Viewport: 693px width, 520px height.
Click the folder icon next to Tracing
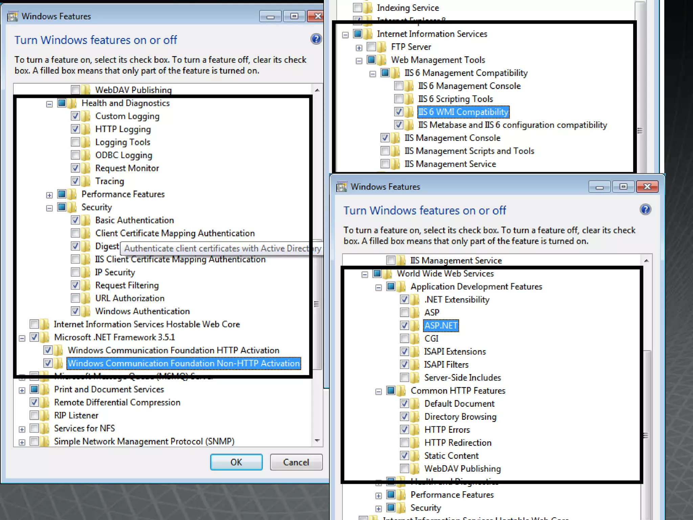[x=86, y=181]
